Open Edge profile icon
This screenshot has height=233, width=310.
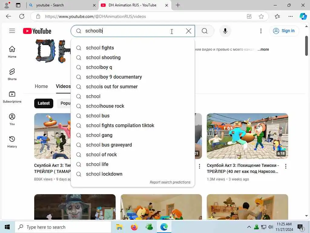click(7, 5)
